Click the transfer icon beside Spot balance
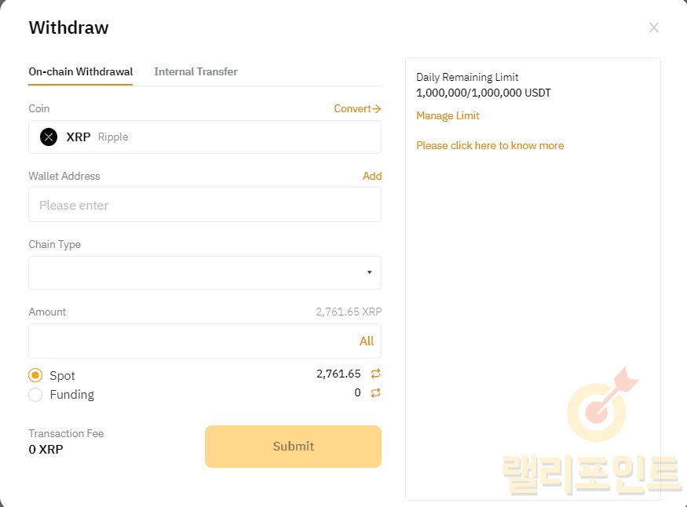Image resolution: width=687 pixels, height=507 pixels. click(375, 374)
